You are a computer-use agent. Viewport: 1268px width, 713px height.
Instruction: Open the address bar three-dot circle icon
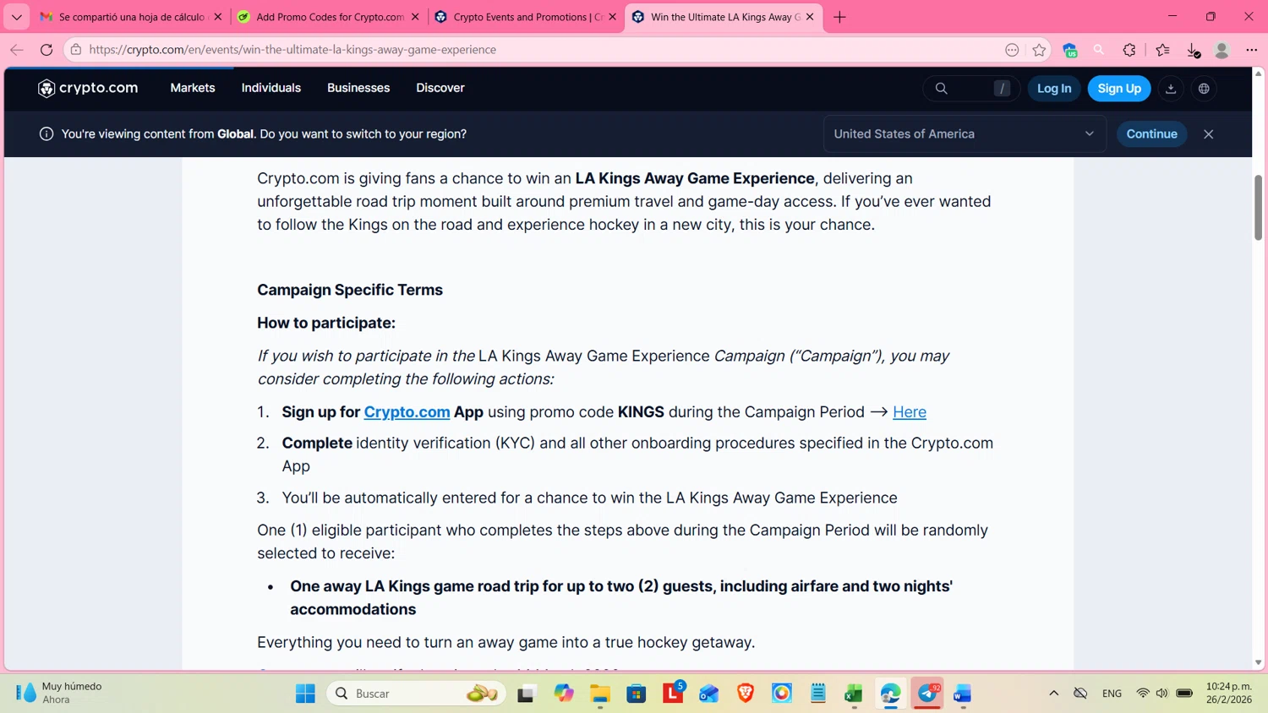1012,50
